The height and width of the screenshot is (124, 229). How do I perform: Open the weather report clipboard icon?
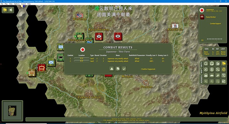[218, 63]
